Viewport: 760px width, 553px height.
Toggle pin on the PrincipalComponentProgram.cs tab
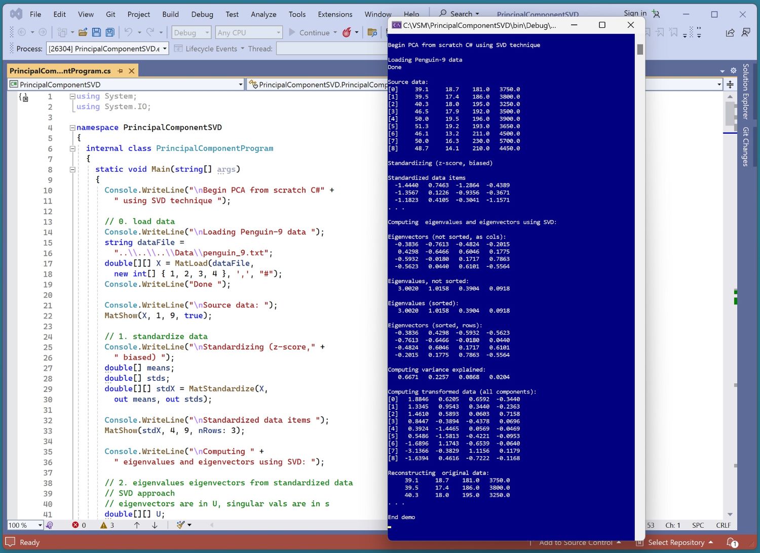tap(120, 71)
